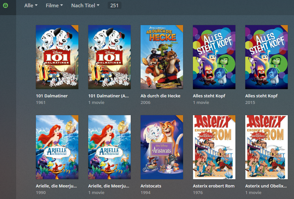Open the Filme type dropdown
Image resolution: width=294 pixels, height=199 pixels.
click(x=54, y=6)
